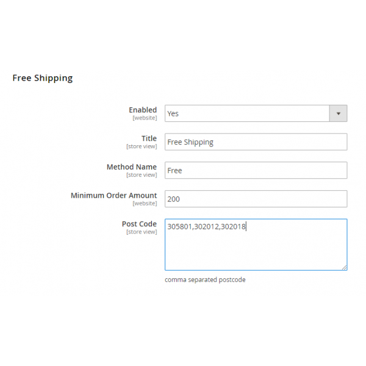Click the Post Code textarea resize handle
The height and width of the screenshot is (366, 366).
point(344,267)
